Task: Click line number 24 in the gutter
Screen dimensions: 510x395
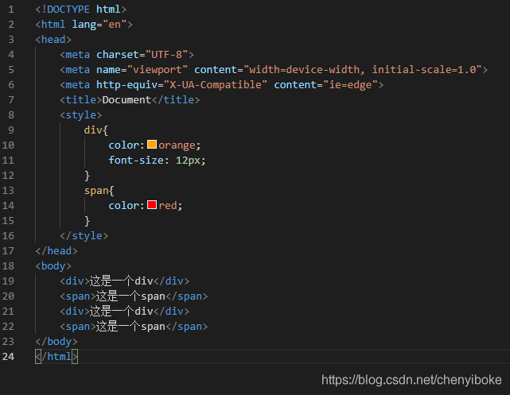Action: 8,357
